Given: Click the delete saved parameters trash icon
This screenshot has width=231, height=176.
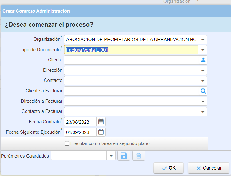Looking at the screenshot, I should pyautogui.click(x=139, y=156).
